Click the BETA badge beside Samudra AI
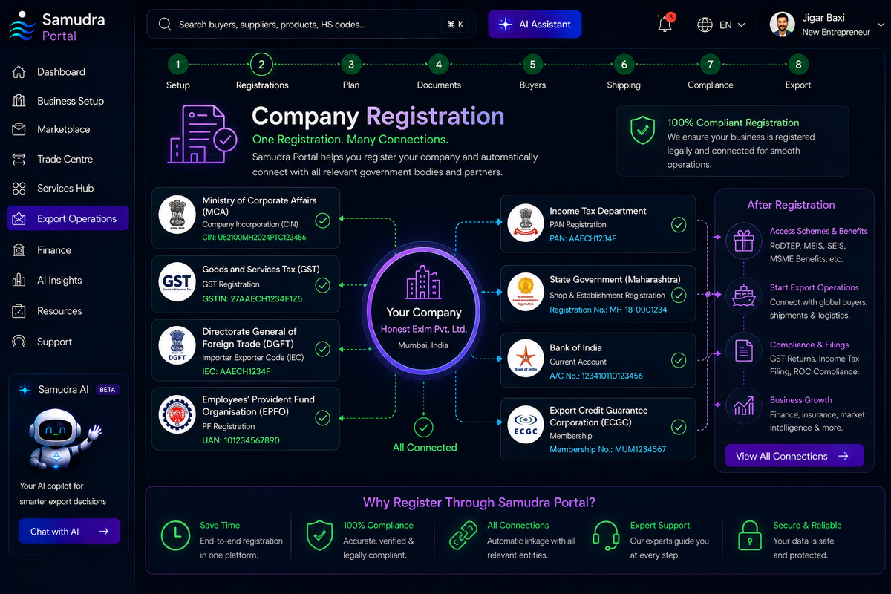Screen dimensions: 891x594 [107, 390]
